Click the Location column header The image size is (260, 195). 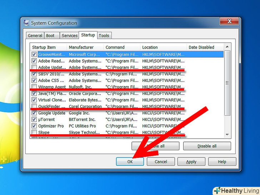(x=164, y=47)
